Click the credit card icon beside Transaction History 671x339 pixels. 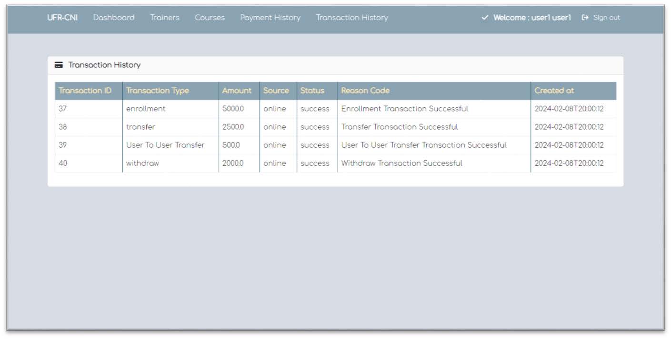pyautogui.click(x=59, y=64)
